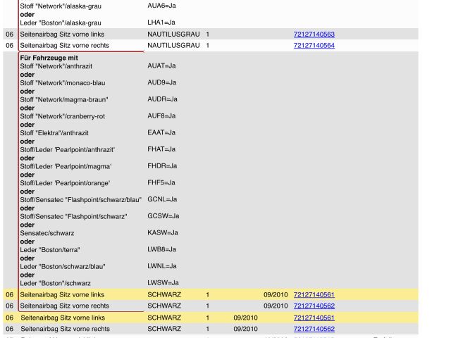This screenshot has height=338, width=451.
Task: Open part number link 72127140563
Action: pyautogui.click(x=314, y=34)
